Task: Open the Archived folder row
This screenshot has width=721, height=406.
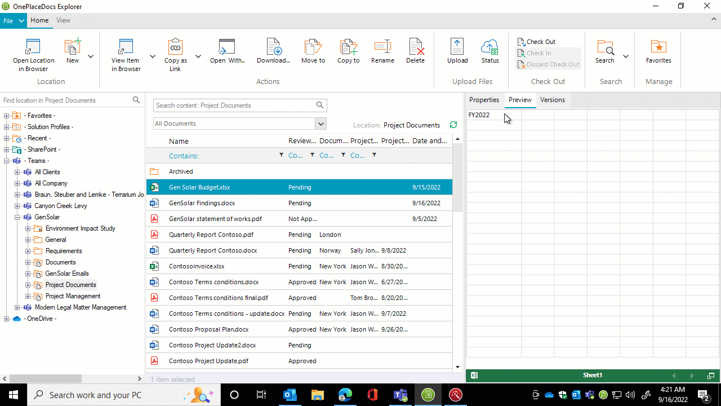Action: (x=299, y=171)
